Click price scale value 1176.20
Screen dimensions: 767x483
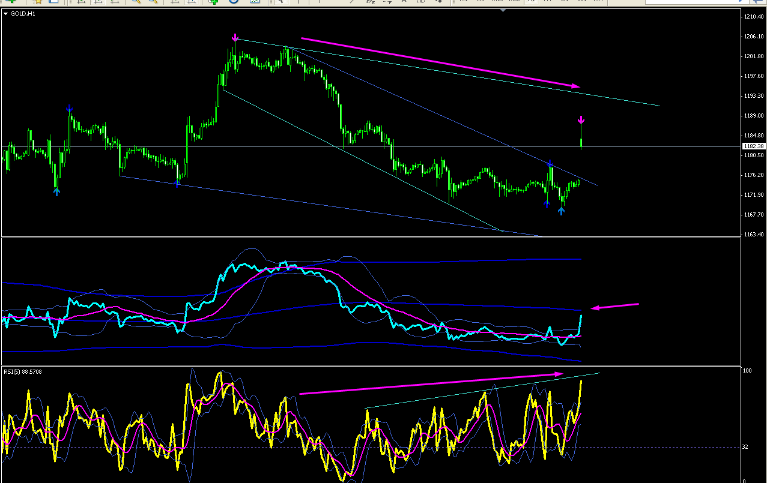click(x=753, y=175)
